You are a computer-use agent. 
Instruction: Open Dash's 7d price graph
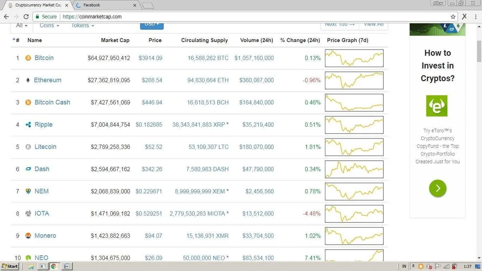(x=354, y=169)
